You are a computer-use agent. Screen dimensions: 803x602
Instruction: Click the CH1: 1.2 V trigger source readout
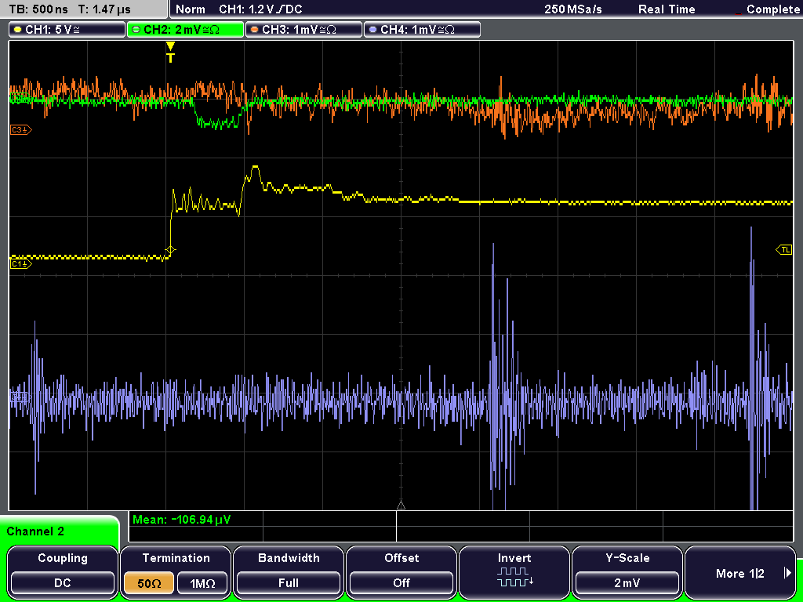260,9
